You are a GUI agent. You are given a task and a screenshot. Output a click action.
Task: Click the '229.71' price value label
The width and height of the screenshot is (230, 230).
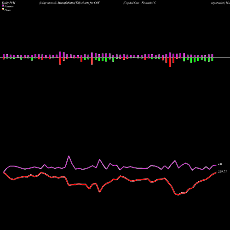coord(222,172)
